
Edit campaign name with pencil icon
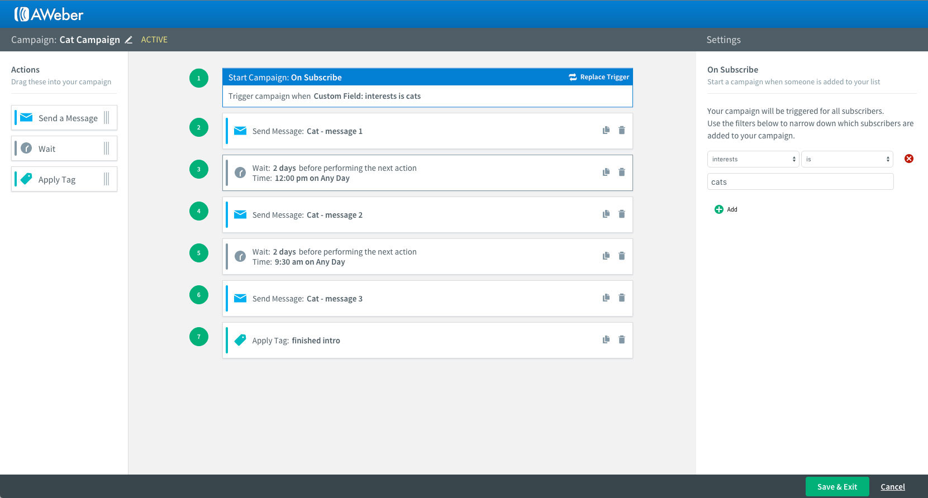point(129,40)
